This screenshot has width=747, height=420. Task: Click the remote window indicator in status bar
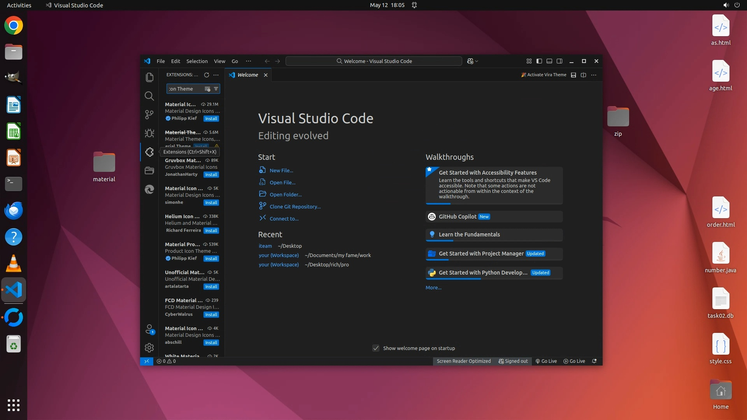147,361
